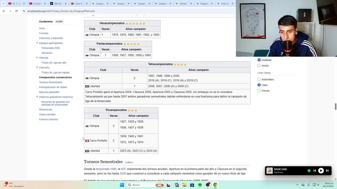Screen dimensions: 337x189
Task: Open the 2008 link in Torneos Semestrales
Action: coord(123,174)
